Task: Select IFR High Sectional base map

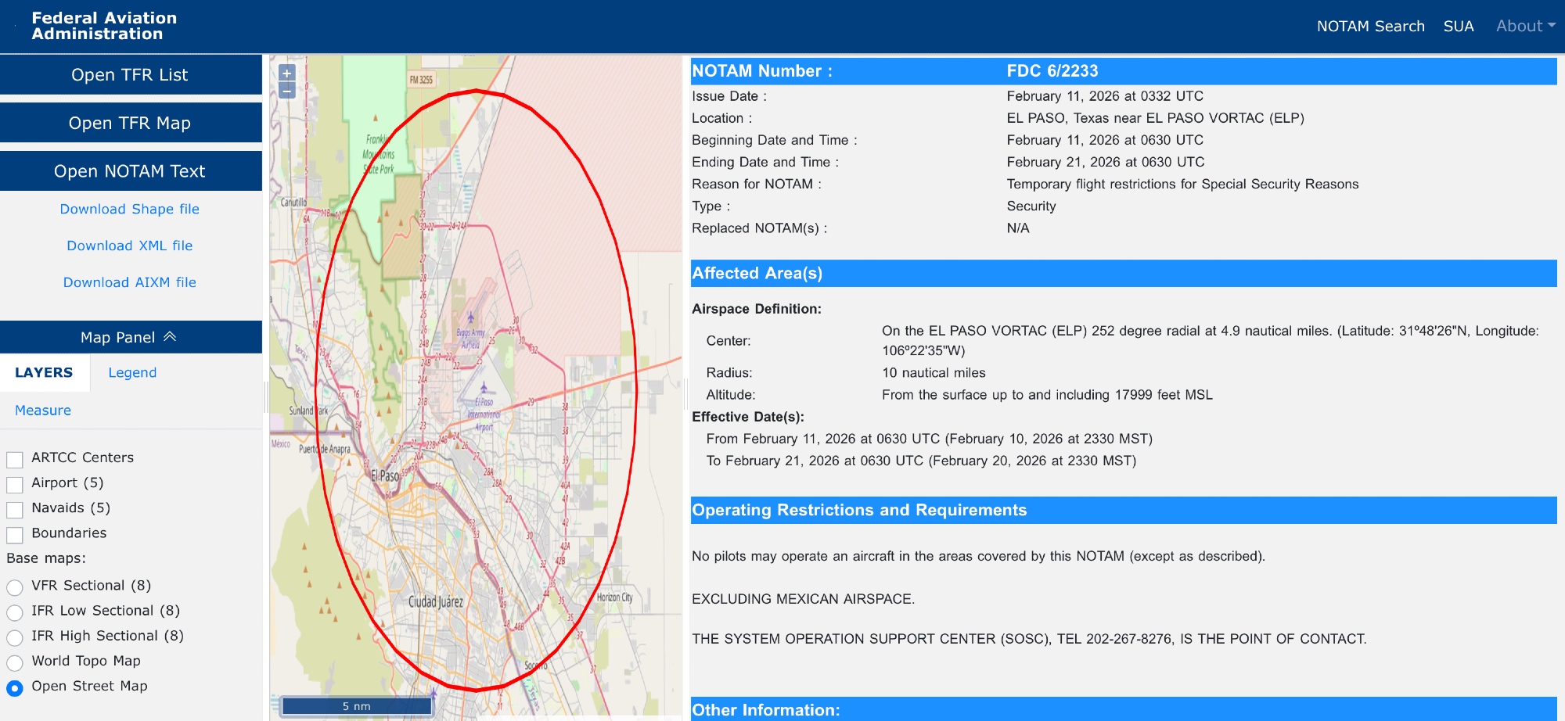Action: click(15, 637)
